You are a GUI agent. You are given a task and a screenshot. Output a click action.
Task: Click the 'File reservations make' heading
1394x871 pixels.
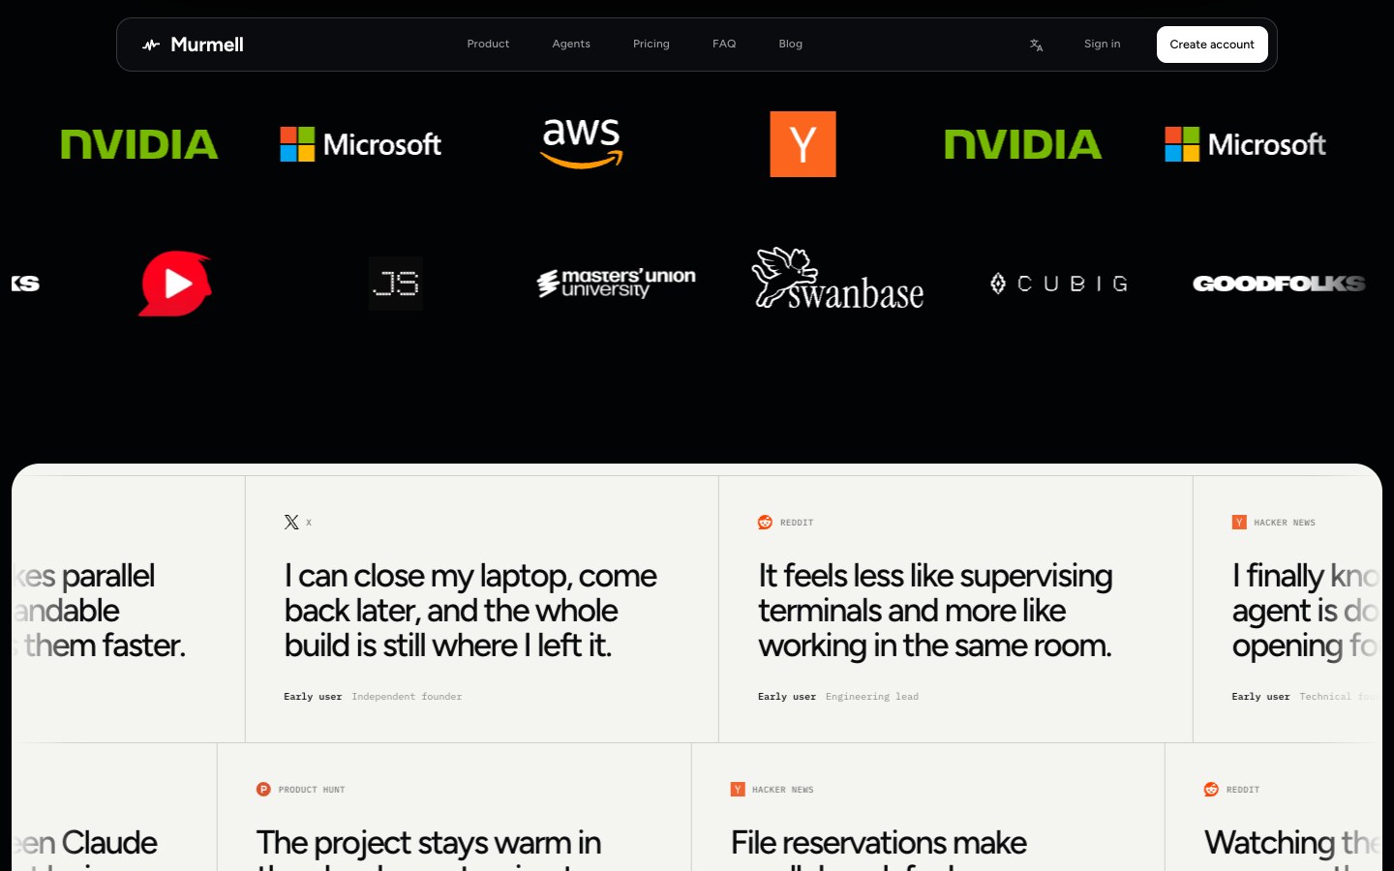pos(879,843)
